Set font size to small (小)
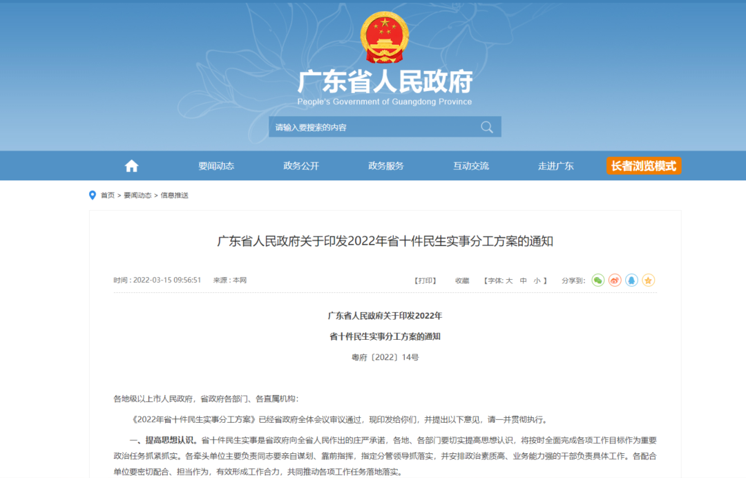Screen dimensions: 746x478 point(537,280)
